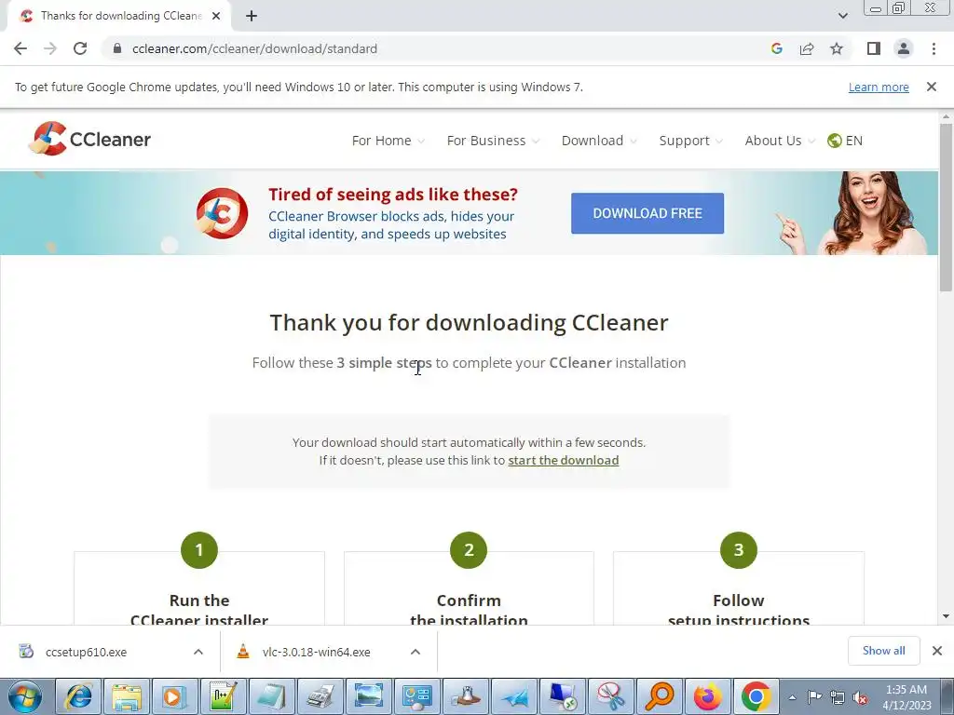954x715 pixels.
Task: Open a new browser tab
Action: [x=252, y=17]
